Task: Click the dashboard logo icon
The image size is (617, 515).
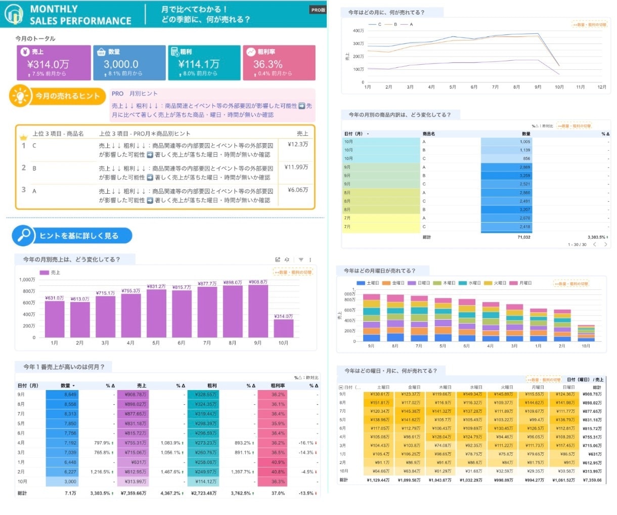Action: coord(14,14)
